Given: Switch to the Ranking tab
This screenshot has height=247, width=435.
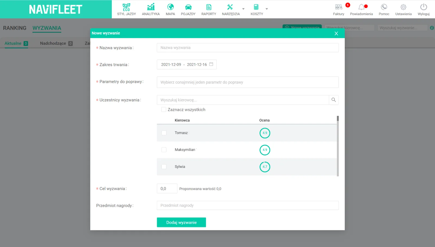Looking at the screenshot, I should tap(15, 28).
